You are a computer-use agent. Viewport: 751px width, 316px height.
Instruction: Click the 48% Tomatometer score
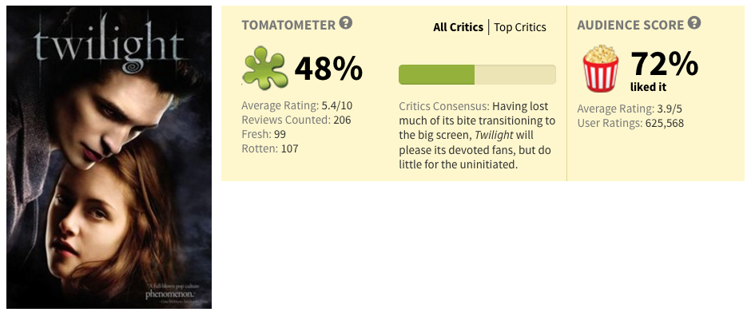click(x=328, y=69)
